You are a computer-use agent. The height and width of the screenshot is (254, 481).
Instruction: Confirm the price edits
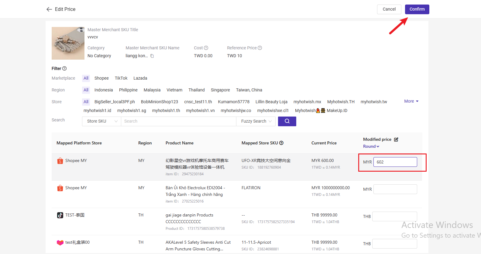tap(417, 9)
